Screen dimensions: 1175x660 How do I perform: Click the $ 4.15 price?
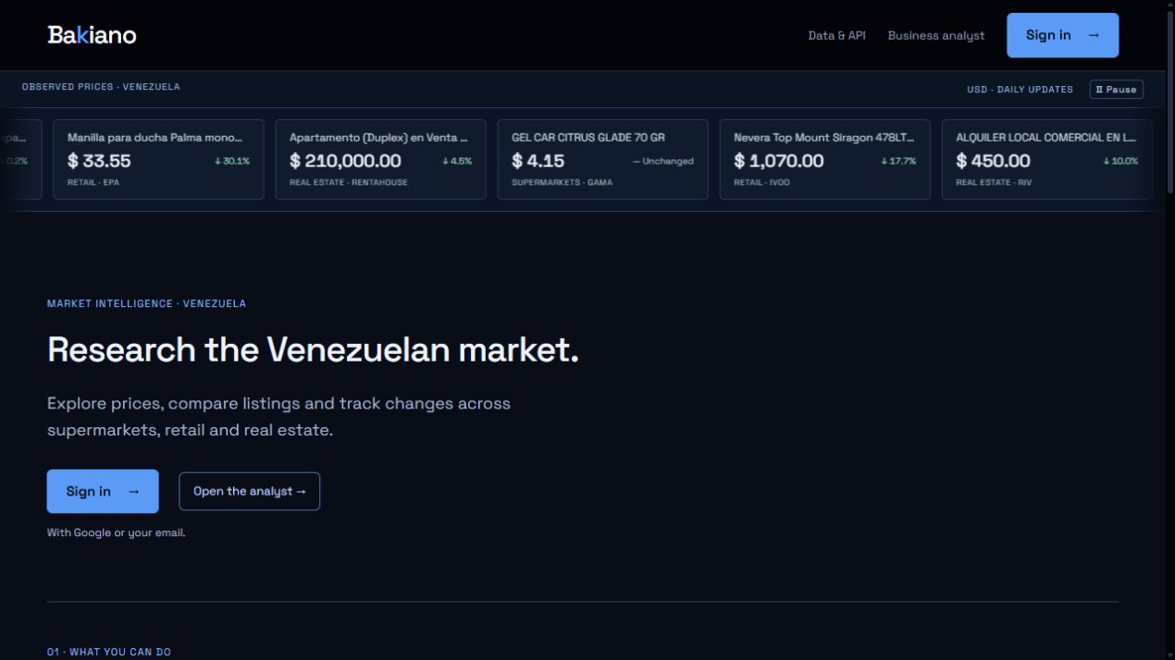point(538,161)
